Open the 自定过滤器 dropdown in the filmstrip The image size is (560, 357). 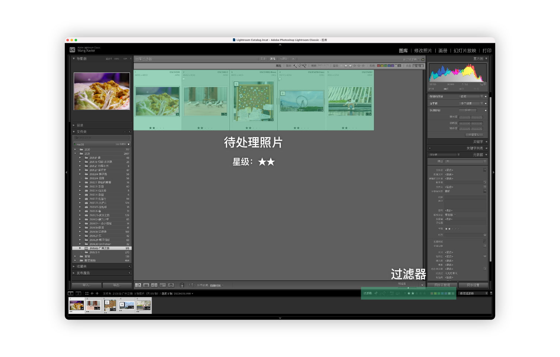point(473,293)
